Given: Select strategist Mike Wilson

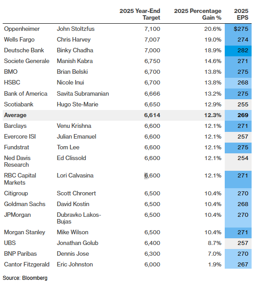Looking at the screenshot, I should coord(73,232).
